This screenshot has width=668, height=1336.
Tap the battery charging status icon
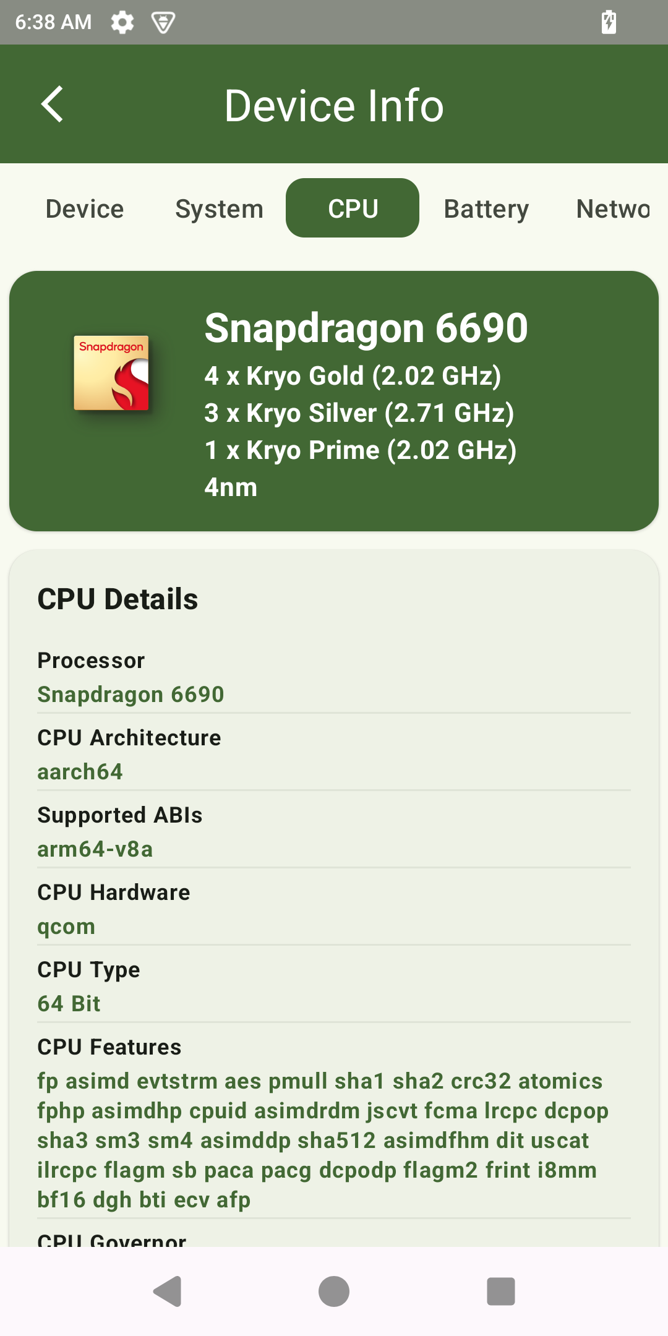pos(609,22)
